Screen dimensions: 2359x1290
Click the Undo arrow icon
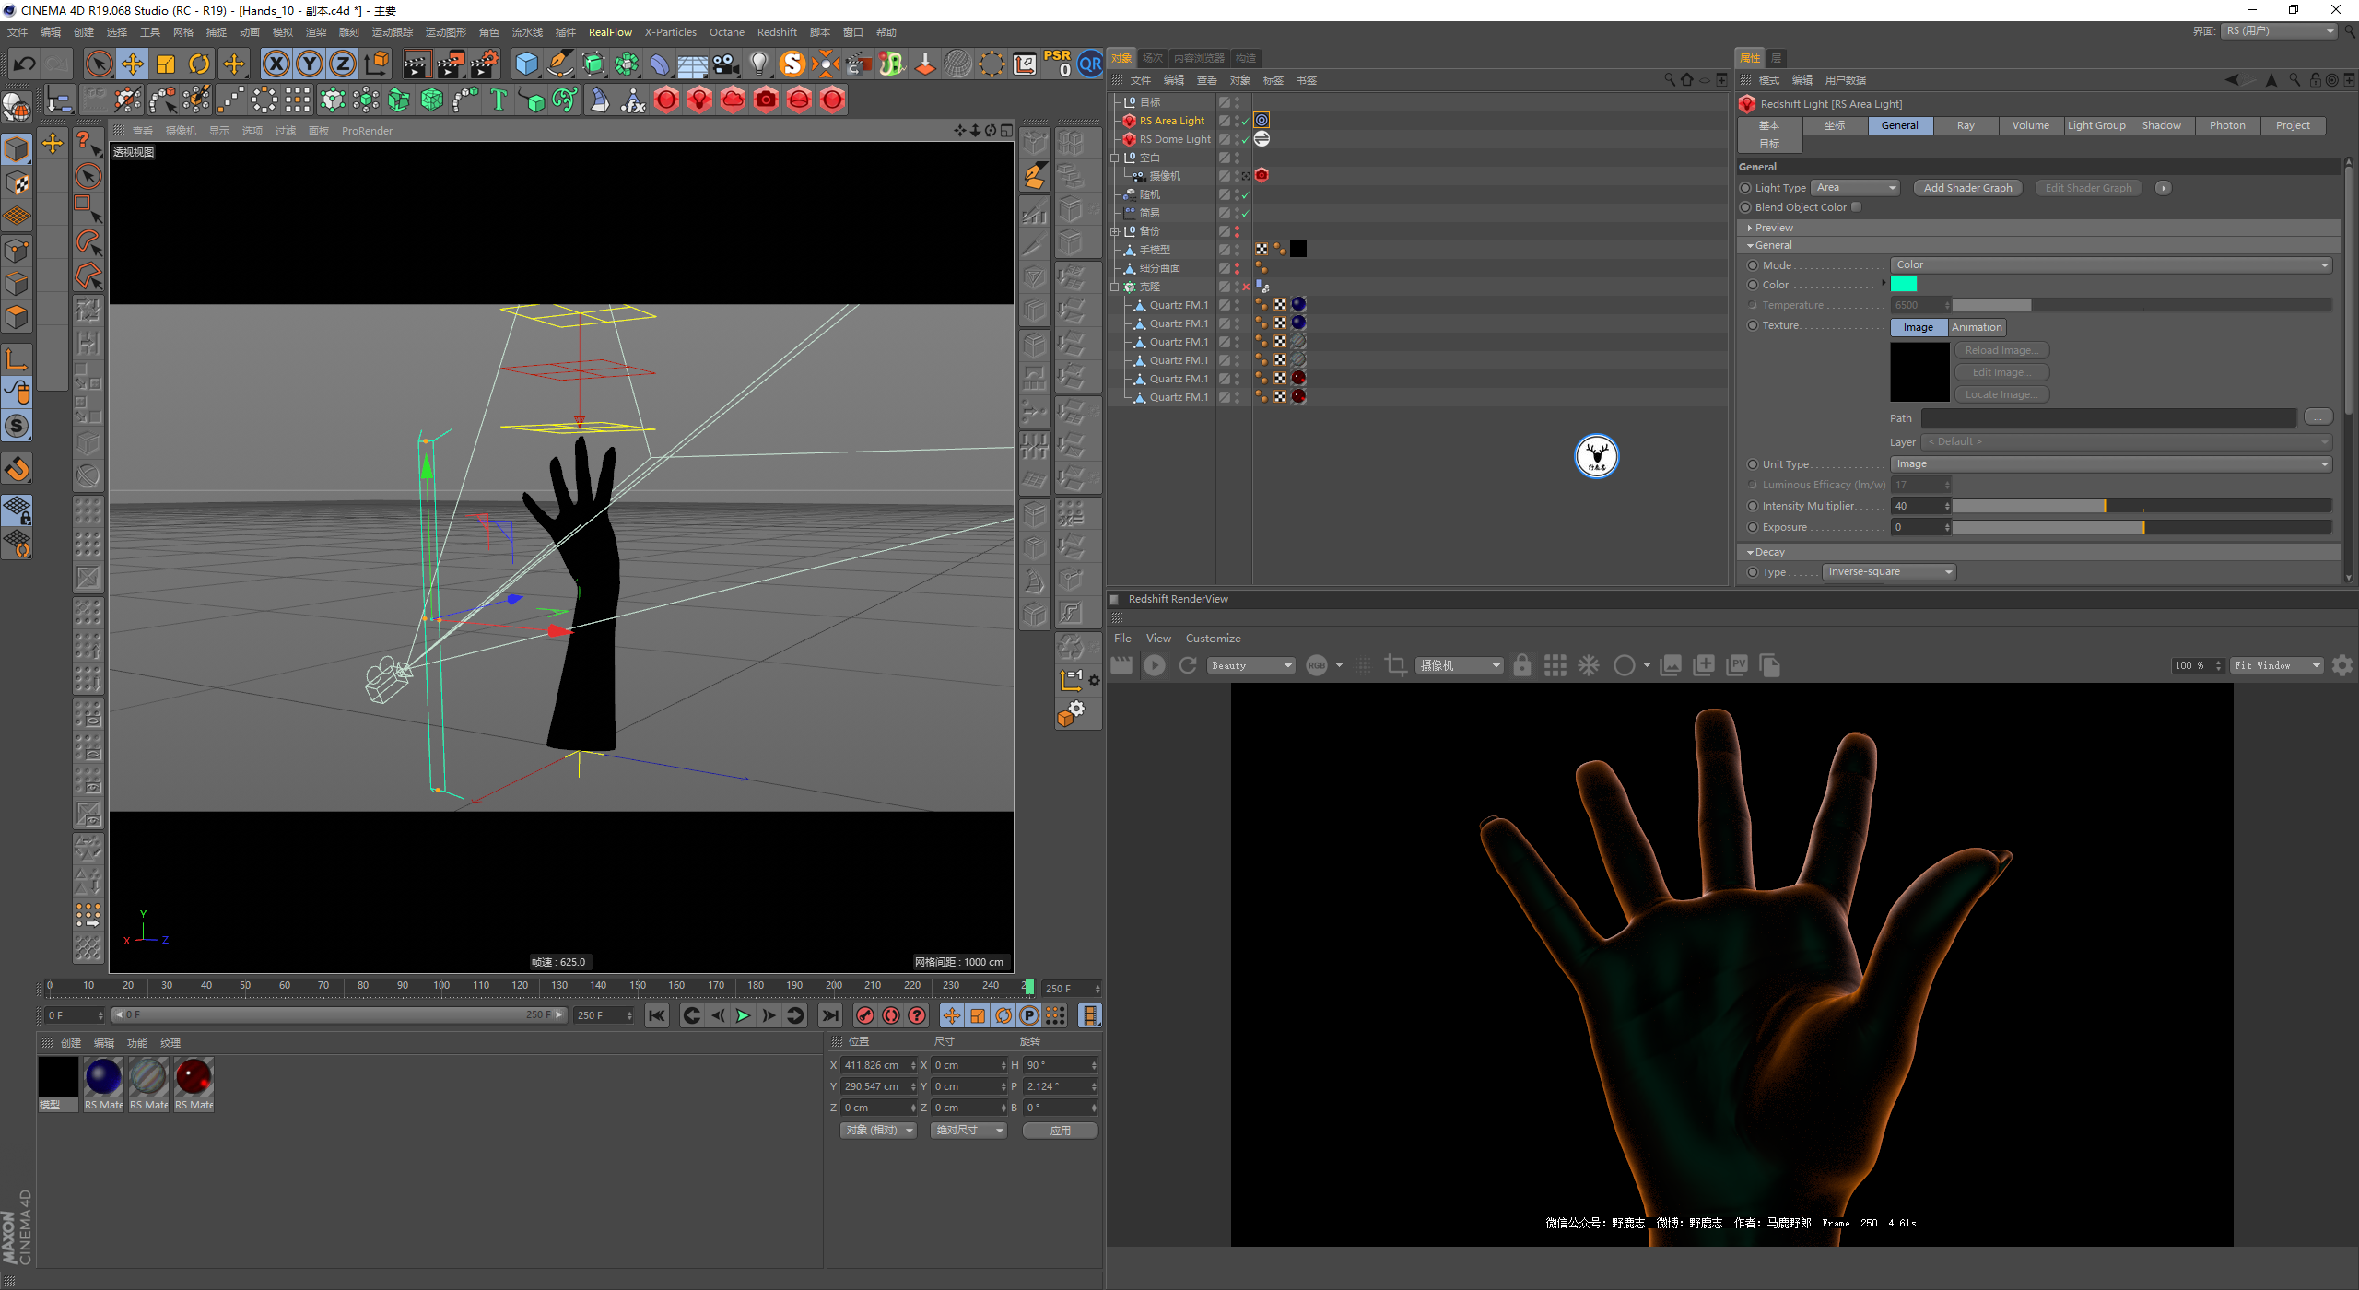(25, 64)
